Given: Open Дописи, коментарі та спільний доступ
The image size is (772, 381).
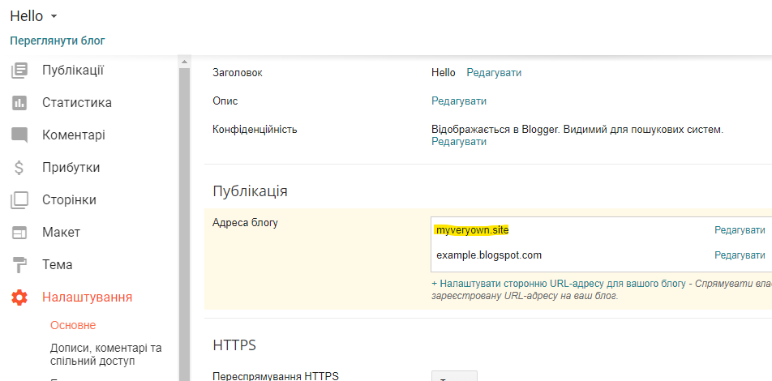Looking at the screenshot, I should point(105,354).
